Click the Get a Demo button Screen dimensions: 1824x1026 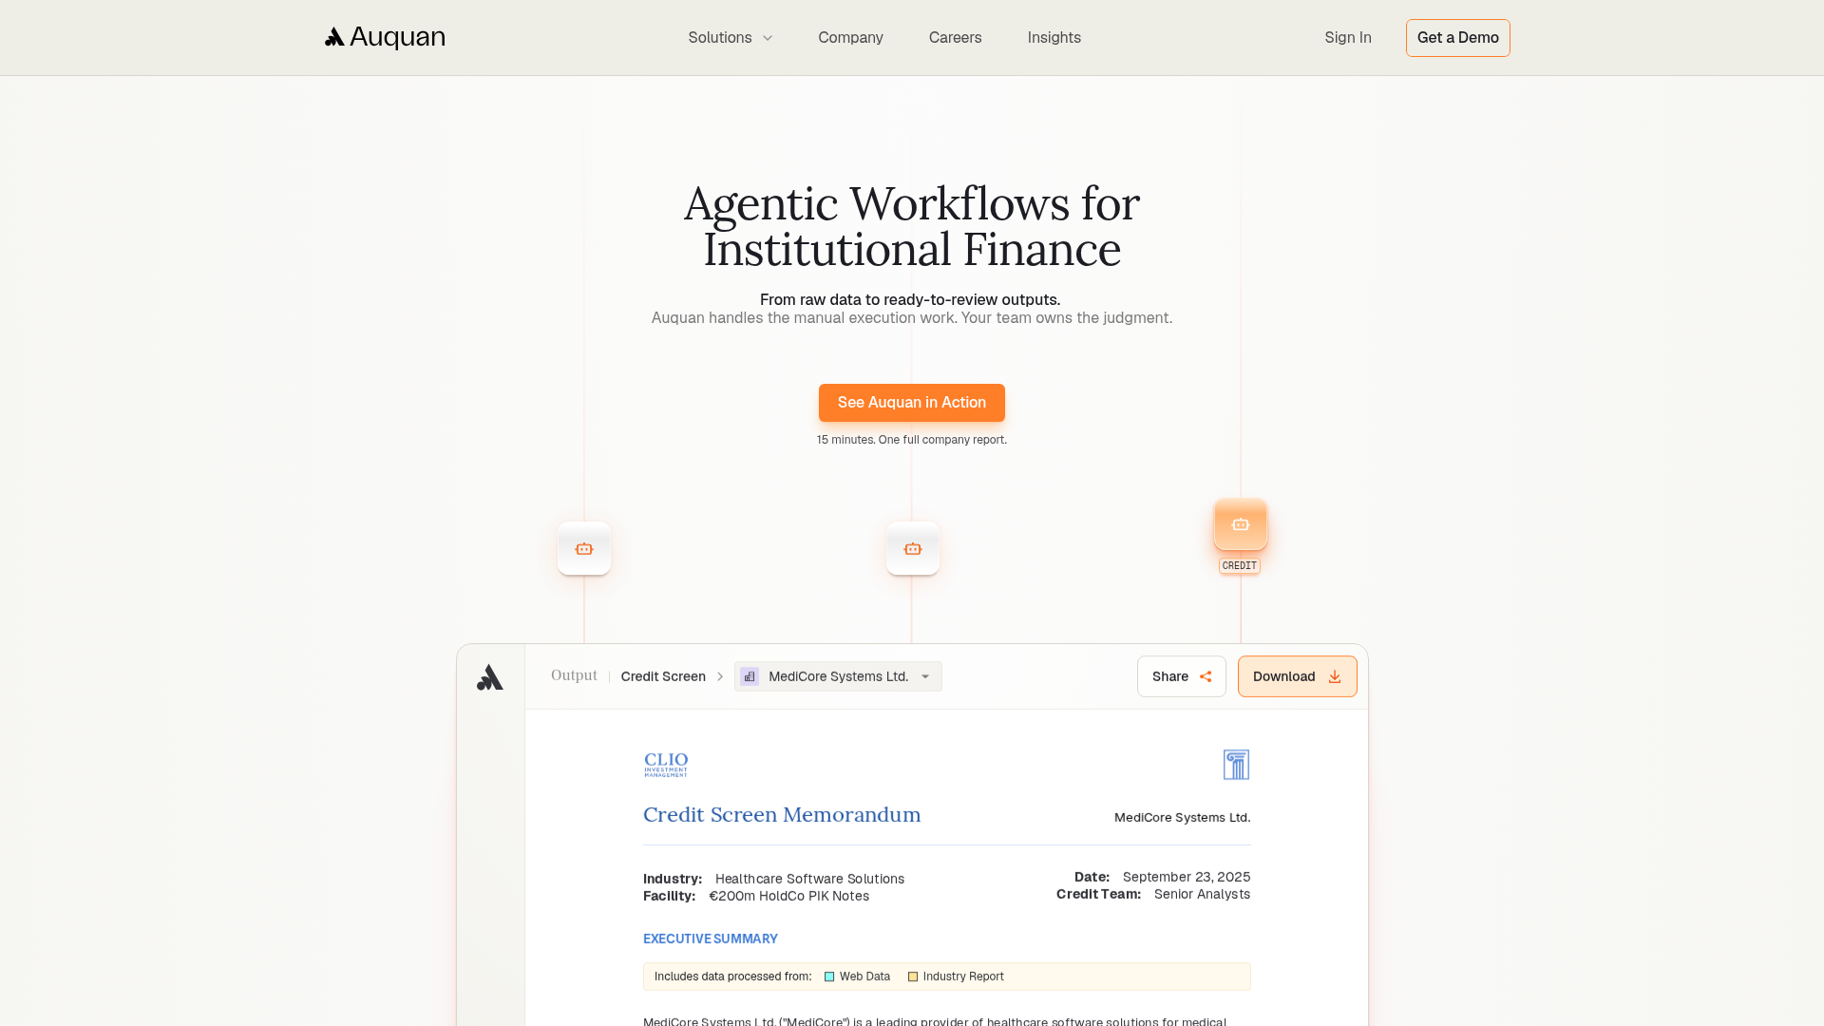1457,38
